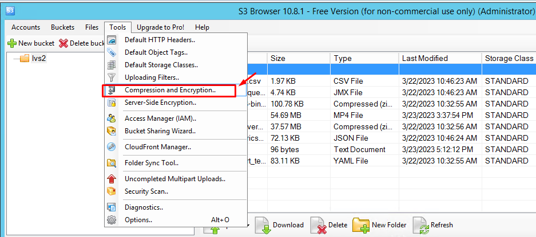
Task: Click the Download button
Action: tap(279, 225)
